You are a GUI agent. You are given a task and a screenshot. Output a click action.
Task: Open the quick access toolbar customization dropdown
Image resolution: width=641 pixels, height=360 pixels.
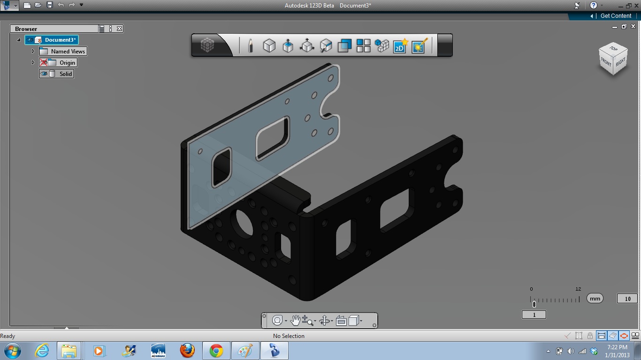(x=82, y=5)
